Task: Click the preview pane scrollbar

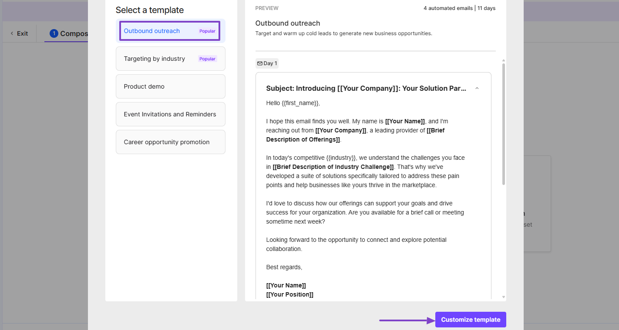Action: coord(504,124)
